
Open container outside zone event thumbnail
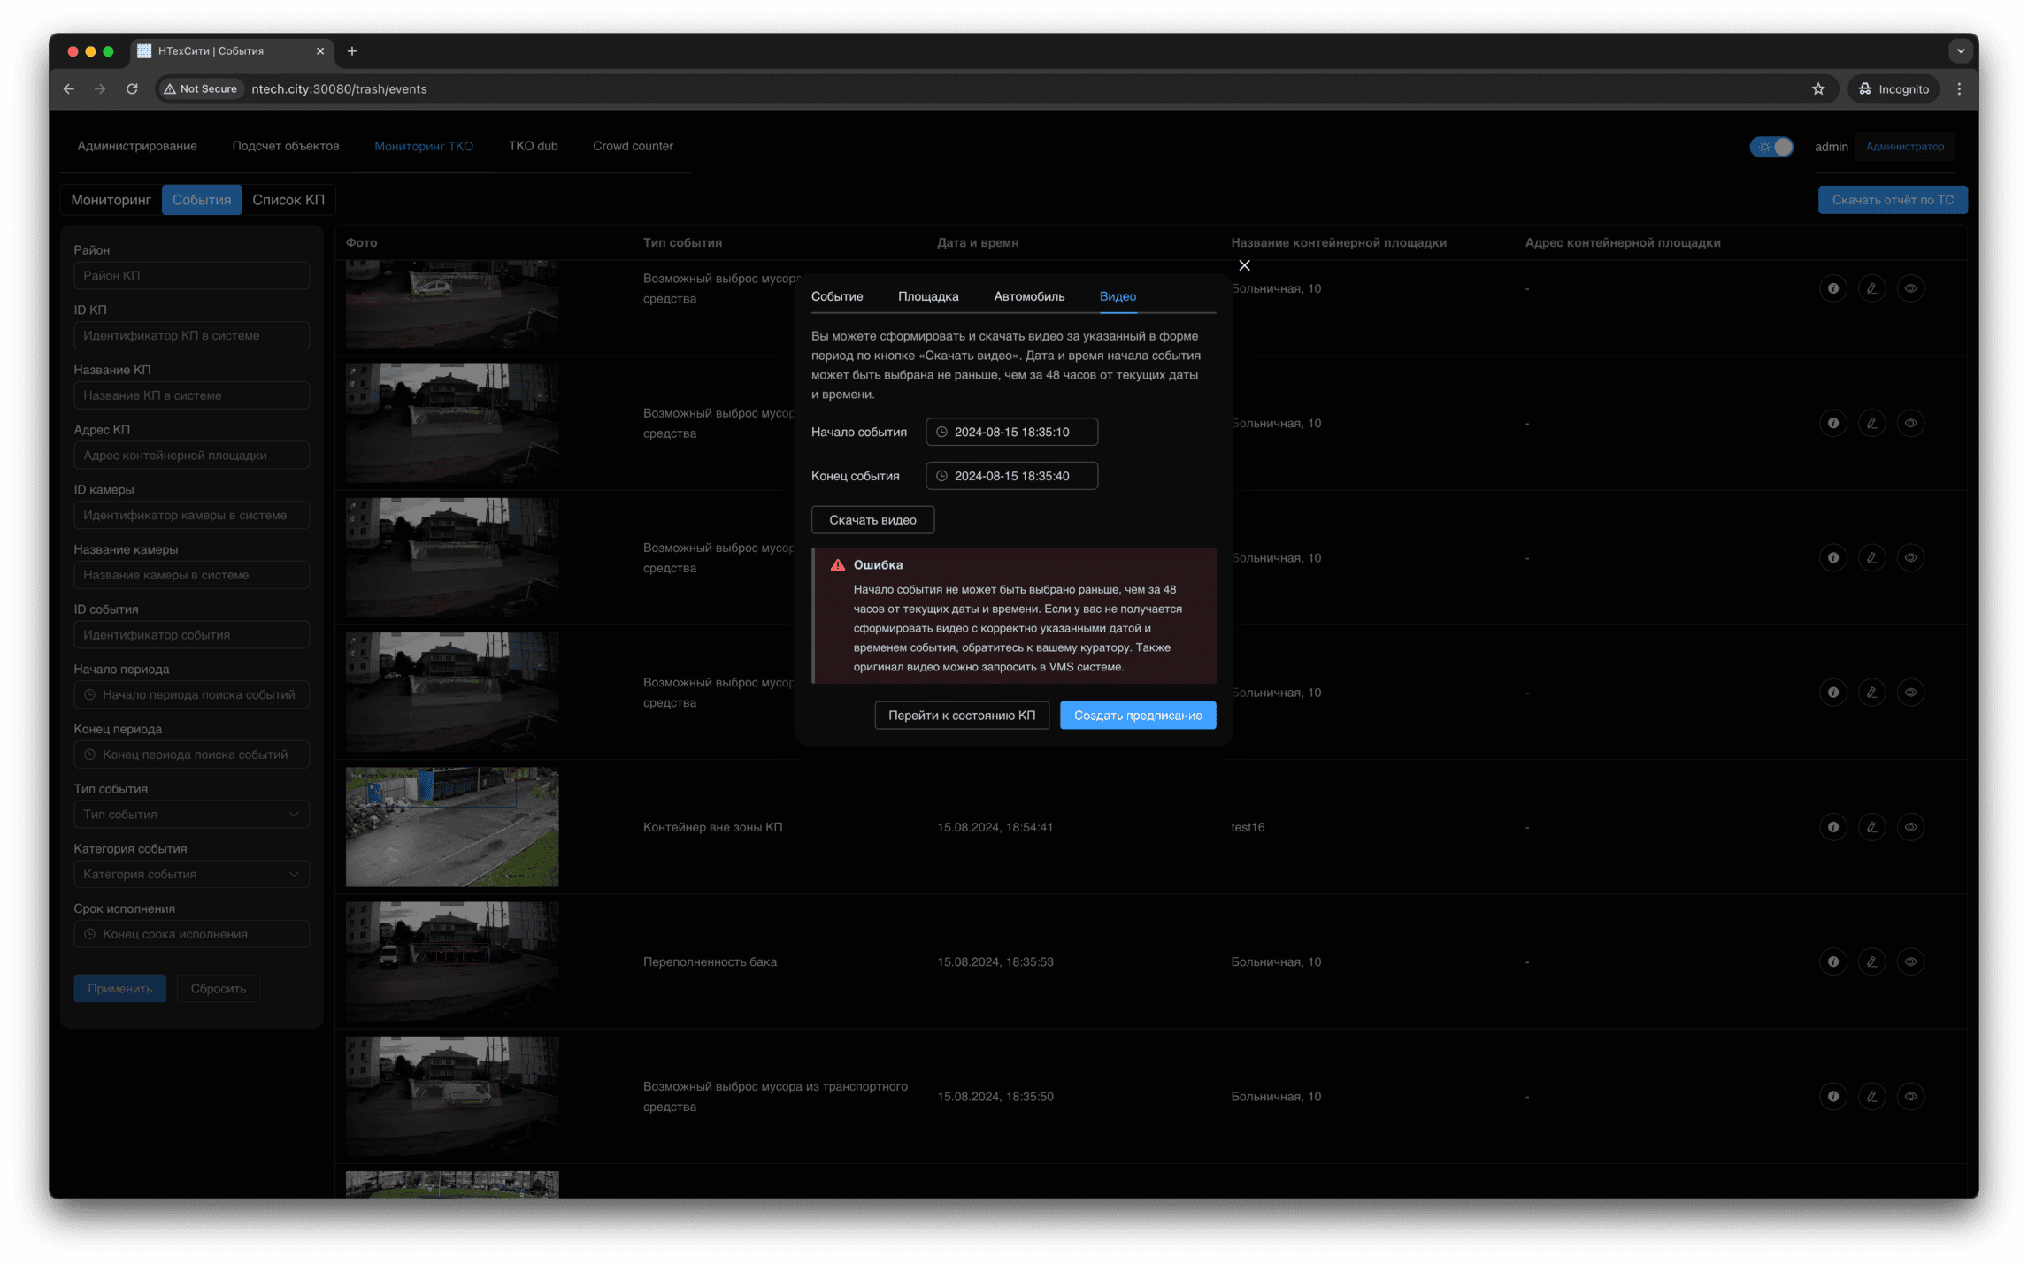coord(451,827)
